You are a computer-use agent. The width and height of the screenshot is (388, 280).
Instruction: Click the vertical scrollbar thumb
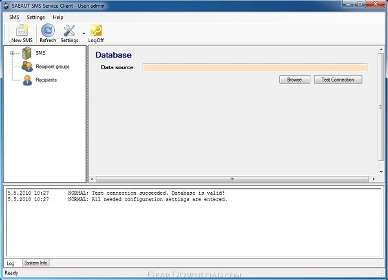tap(381, 107)
